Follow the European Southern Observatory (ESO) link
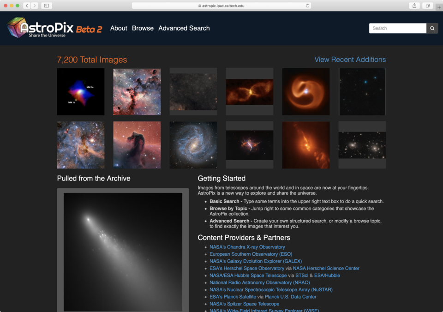This screenshot has width=443, height=312. pos(251,254)
